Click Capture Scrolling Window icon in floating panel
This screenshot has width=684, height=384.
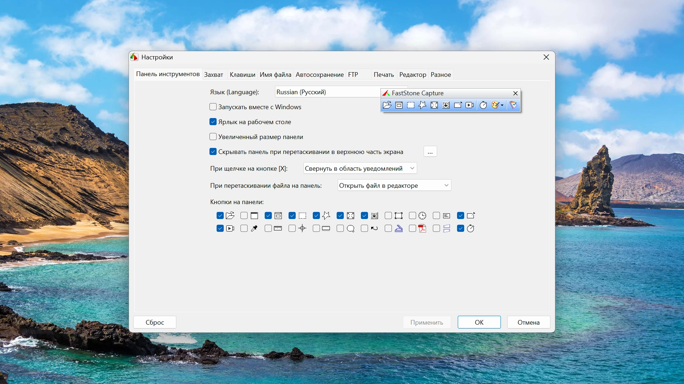click(x=446, y=105)
